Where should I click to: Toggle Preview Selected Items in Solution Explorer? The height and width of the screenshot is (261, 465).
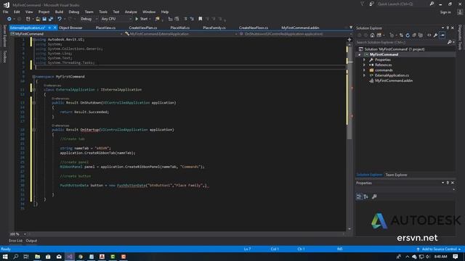click(442, 36)
